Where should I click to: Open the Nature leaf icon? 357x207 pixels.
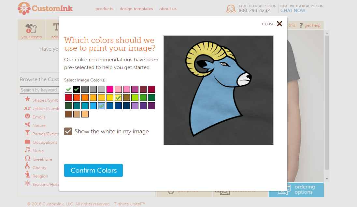click(x=27, y=125)
